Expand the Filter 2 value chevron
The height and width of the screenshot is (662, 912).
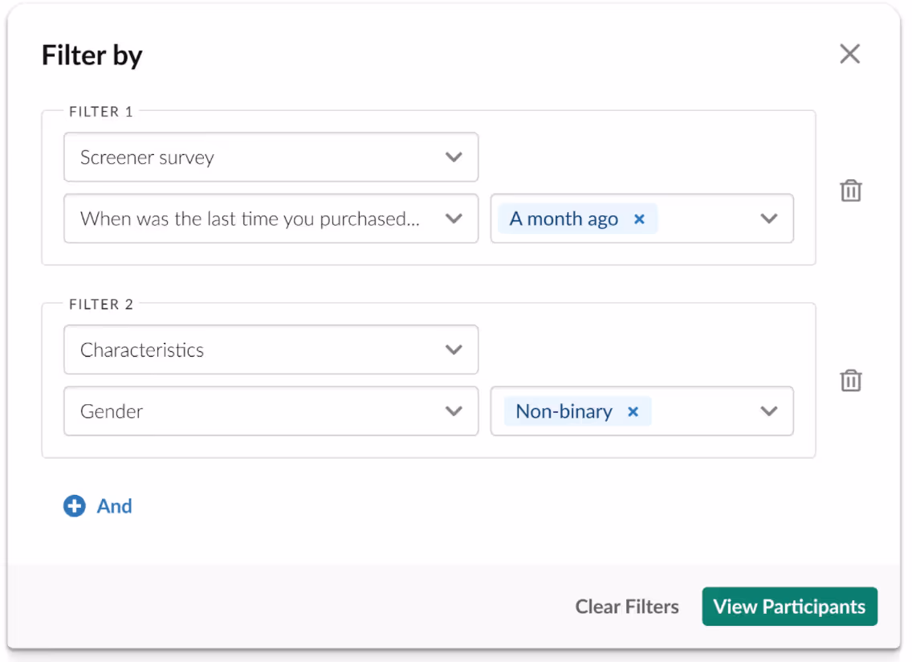tap(769, 411)
